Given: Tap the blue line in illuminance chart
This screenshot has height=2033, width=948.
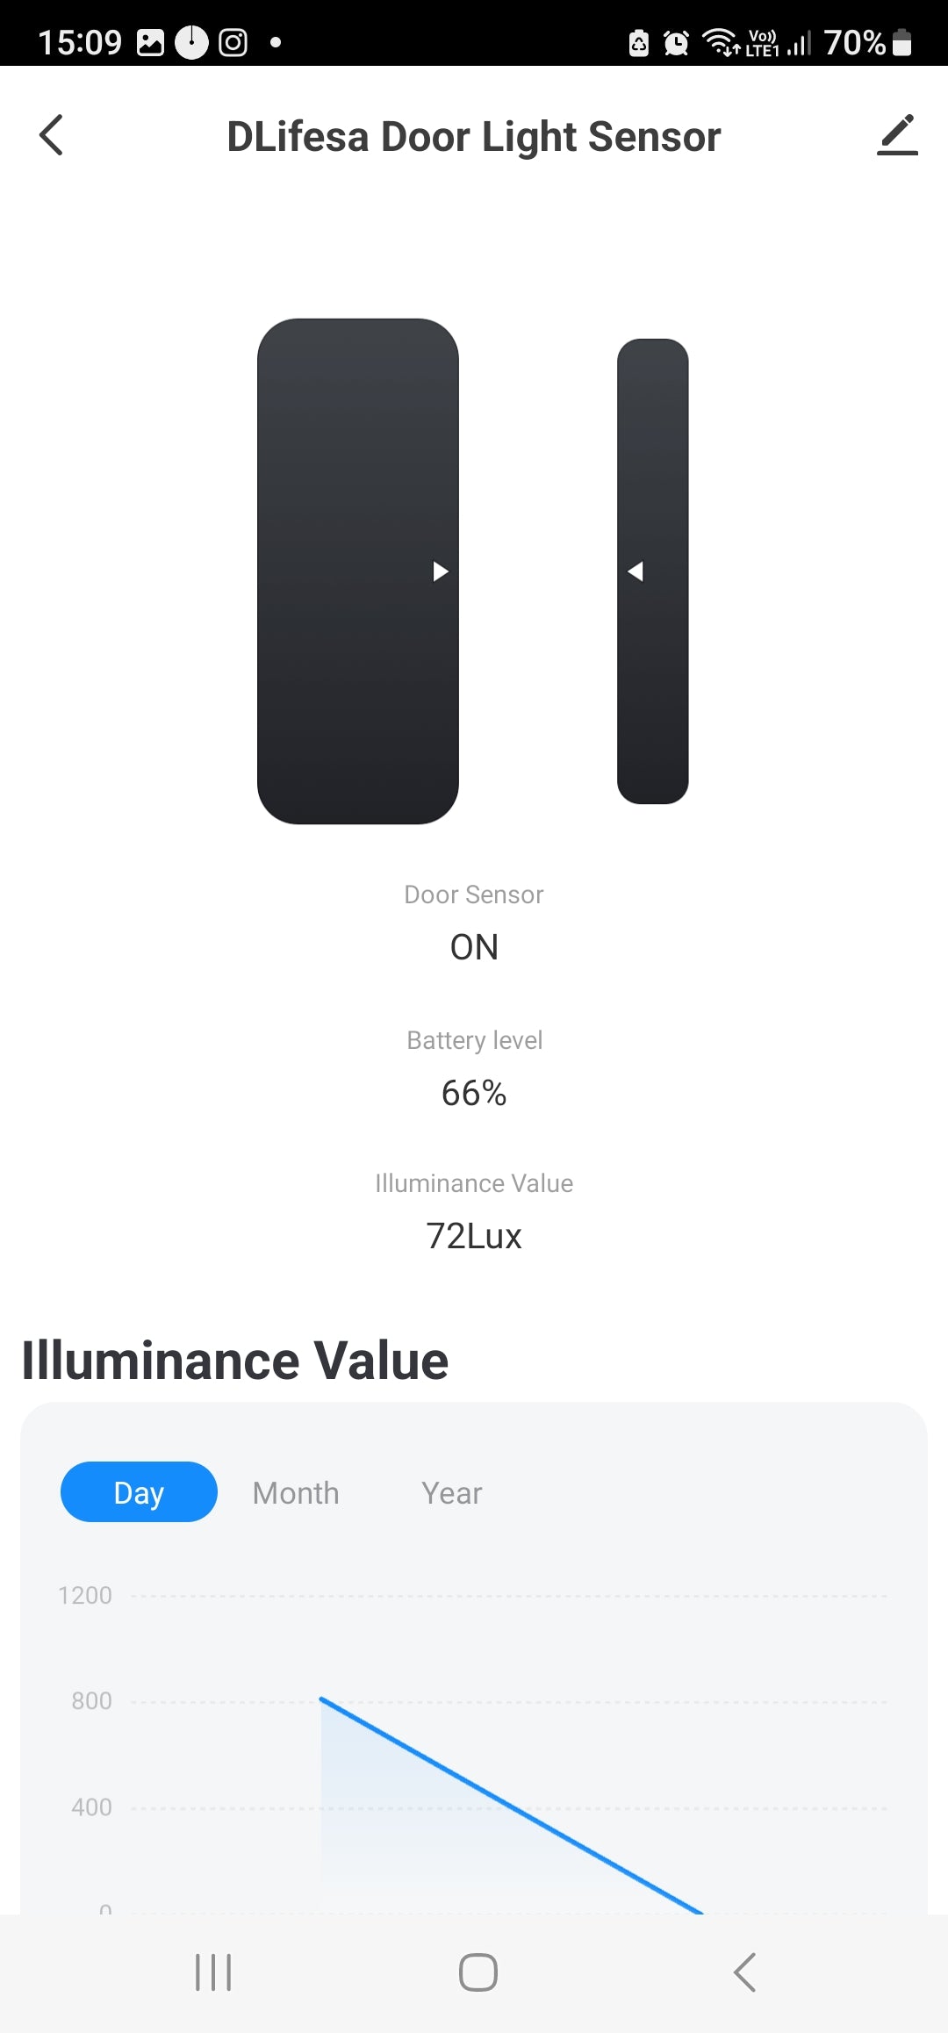Looking at the screenshot, I should click(512, 1805).
